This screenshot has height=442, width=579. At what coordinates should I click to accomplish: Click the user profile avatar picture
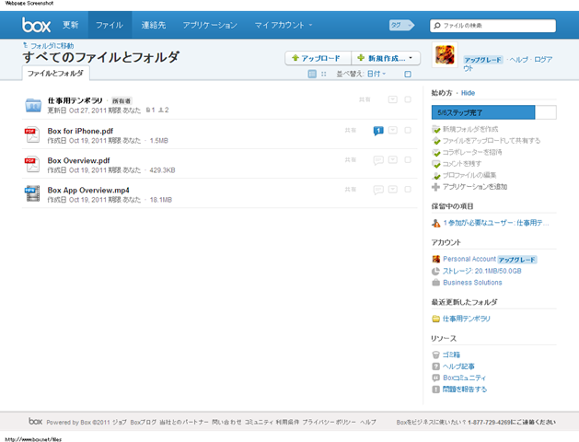444,55
